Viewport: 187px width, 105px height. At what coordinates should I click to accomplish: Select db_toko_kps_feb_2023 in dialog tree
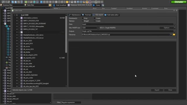pyautogui.click(x=31, y=86)
